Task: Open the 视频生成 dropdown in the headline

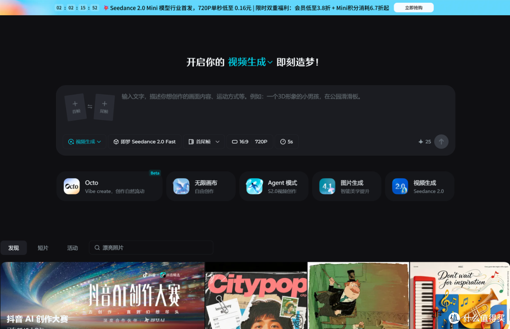Action: click(250, 62)
